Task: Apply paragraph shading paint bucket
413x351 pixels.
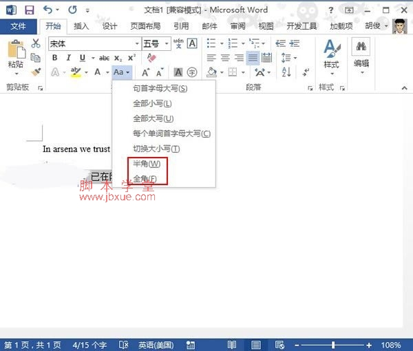Action: (212, 72)
